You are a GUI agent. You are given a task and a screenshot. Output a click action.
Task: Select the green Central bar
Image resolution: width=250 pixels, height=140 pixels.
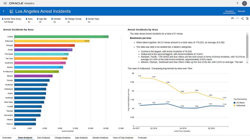tap(61, 37)
